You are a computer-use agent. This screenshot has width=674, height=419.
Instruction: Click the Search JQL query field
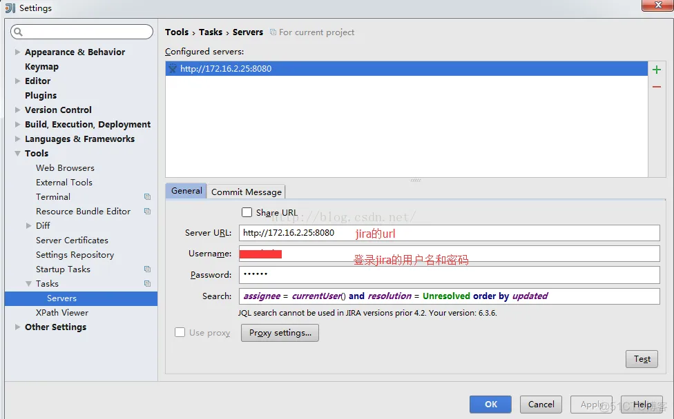coord(449,296)
